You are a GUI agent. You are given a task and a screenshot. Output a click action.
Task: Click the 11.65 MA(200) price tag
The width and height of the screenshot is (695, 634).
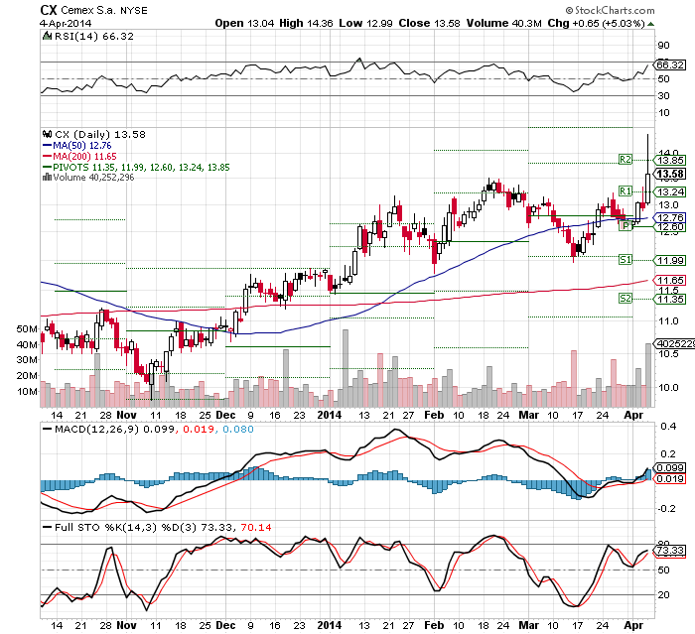pyautogui.click(x=670, y=280)
